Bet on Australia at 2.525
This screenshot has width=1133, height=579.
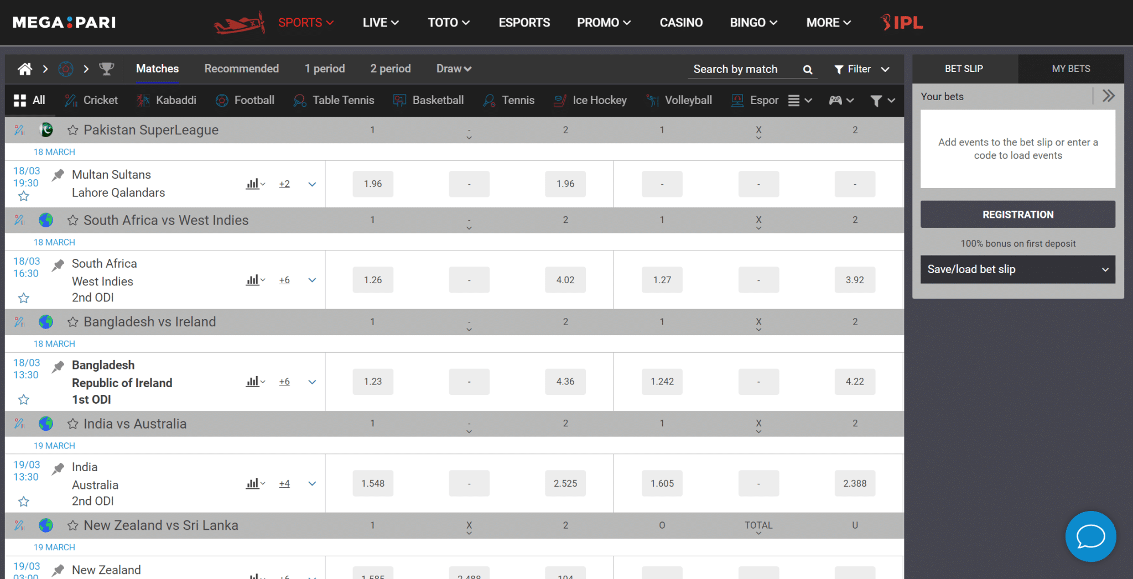point(565,483)
